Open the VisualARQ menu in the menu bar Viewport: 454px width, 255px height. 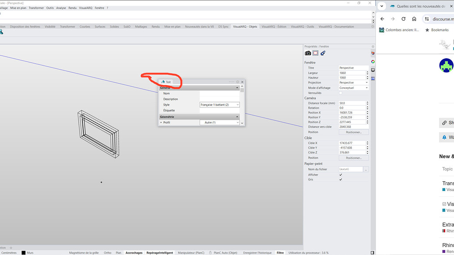(86, 7)
